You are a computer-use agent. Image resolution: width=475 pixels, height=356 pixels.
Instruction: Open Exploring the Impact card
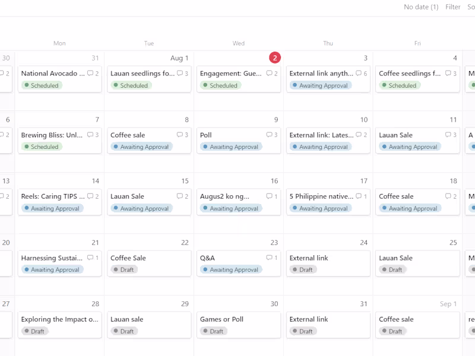[59, 319]
